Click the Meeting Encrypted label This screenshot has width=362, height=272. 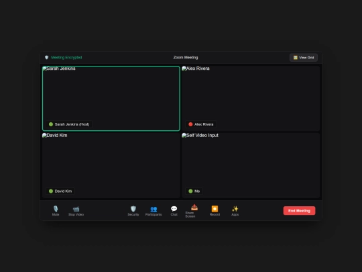pos(66,57)
